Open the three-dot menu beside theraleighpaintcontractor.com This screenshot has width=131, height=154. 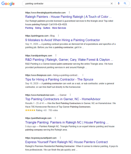coord(69,12)
